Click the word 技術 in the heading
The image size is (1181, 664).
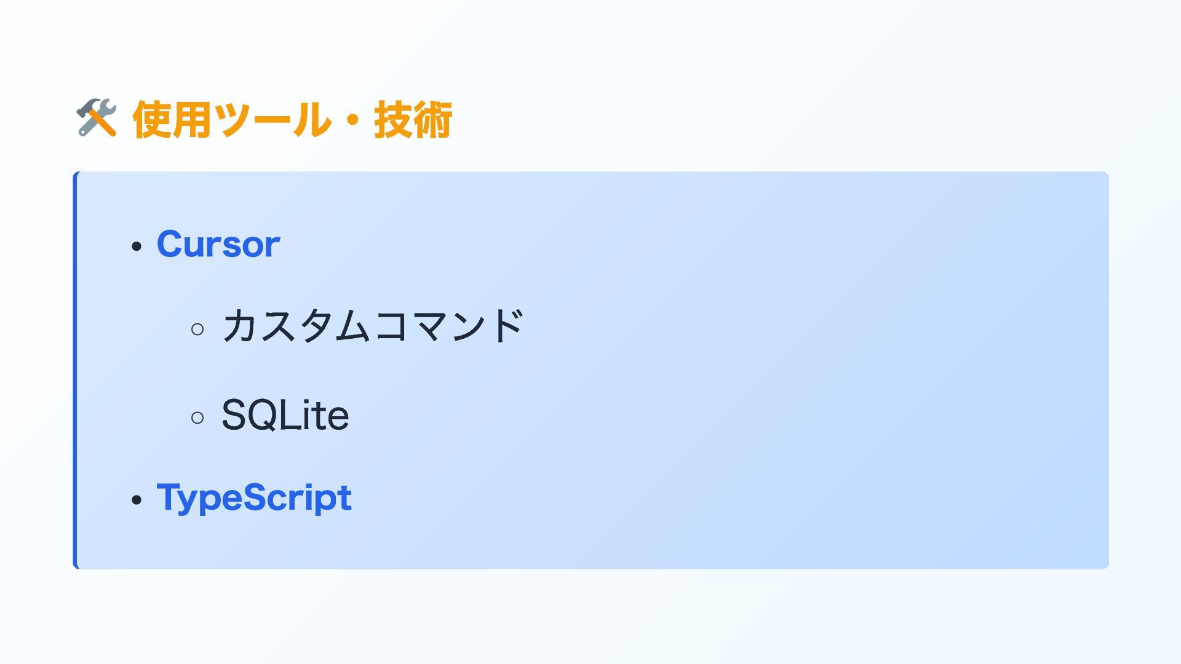[413, 119]
